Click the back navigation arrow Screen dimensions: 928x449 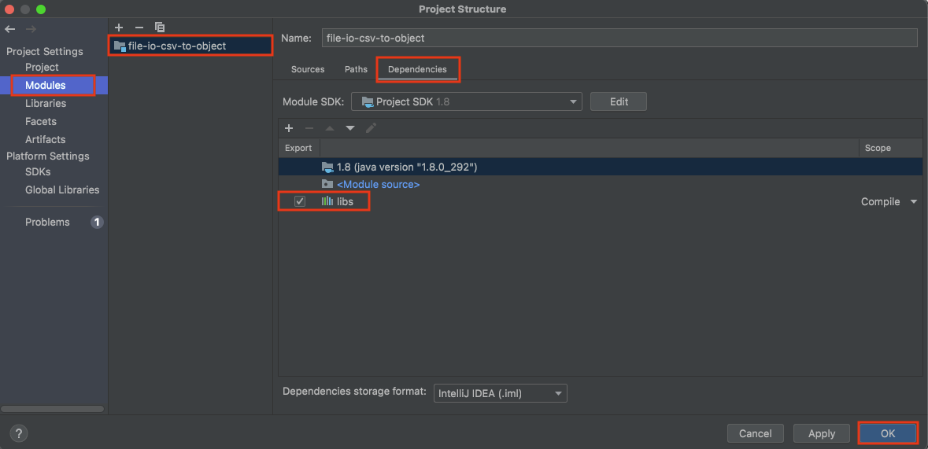pos(10,28)
